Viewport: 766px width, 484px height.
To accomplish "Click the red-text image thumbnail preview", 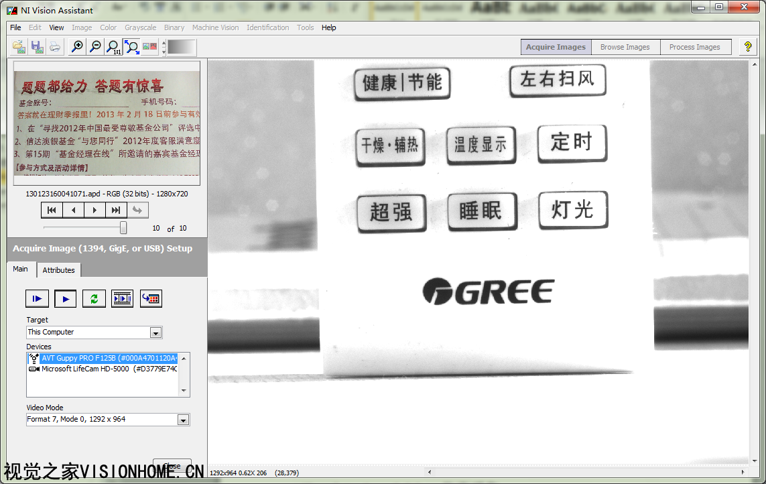I will pos(107,123).
